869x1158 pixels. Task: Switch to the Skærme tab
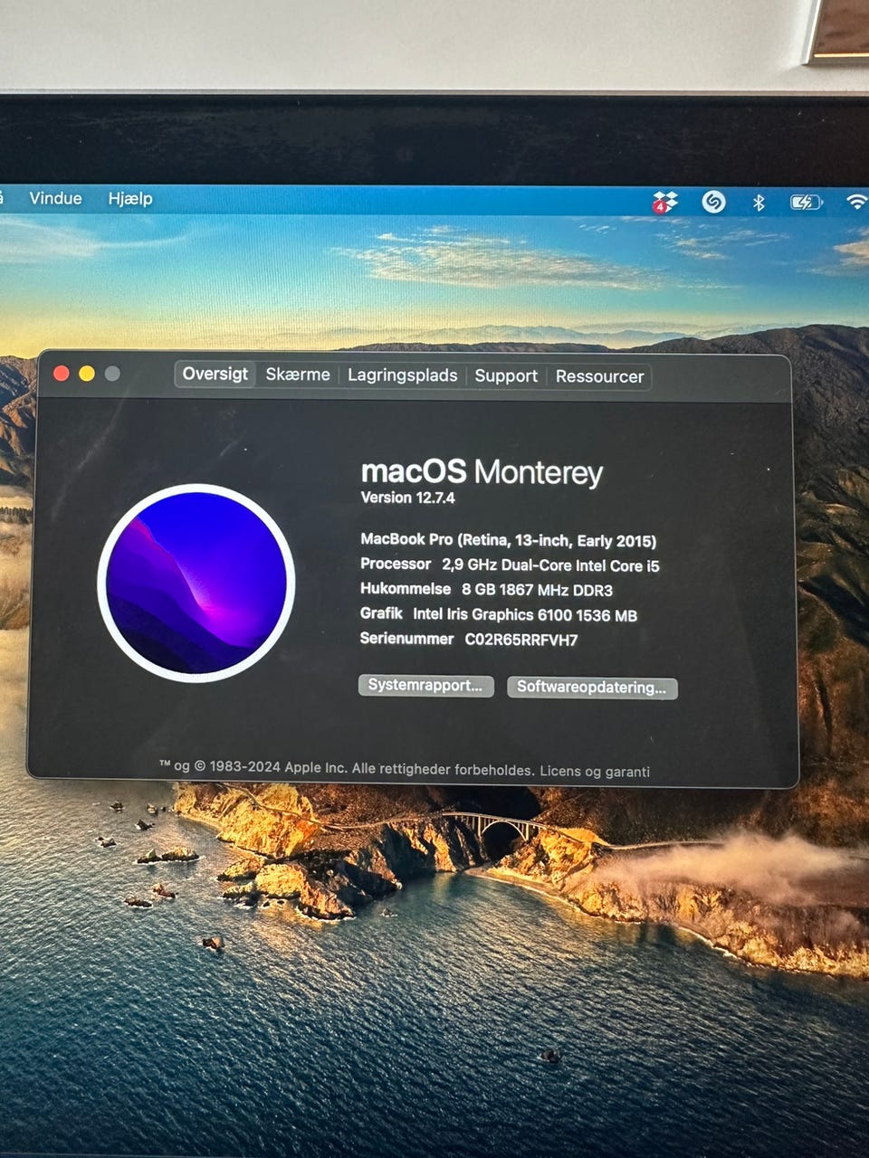[298, 375]
